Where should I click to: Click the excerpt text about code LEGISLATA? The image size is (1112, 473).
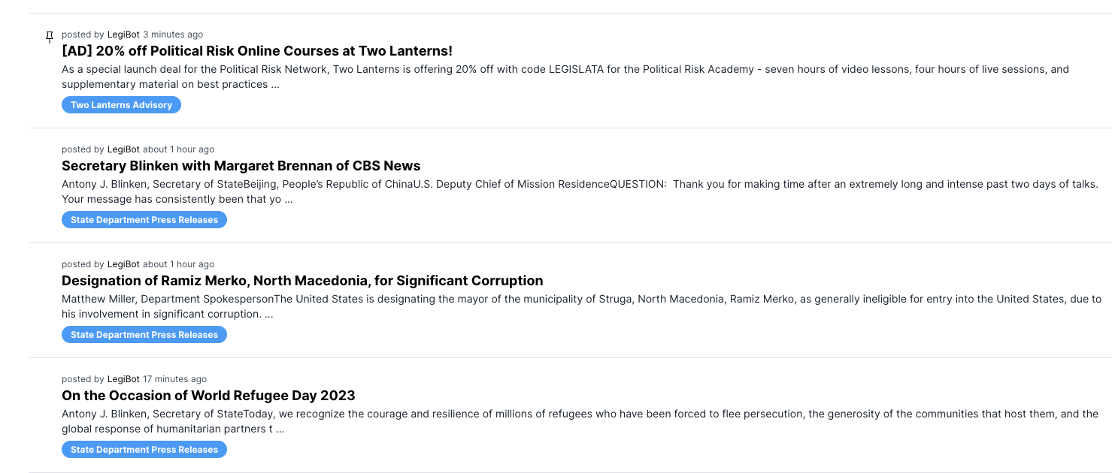click(565, 77)
